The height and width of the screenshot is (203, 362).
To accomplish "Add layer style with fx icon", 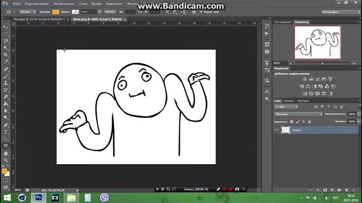I will [x=318, y=190].
